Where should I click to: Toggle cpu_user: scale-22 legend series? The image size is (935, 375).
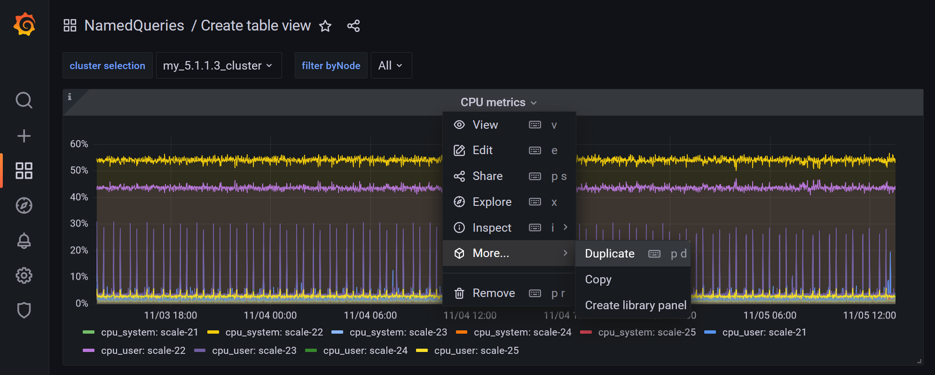click(x=143, y=351)
